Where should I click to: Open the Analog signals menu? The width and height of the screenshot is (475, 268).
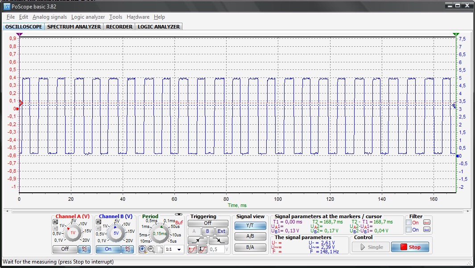tap(50, 17)
